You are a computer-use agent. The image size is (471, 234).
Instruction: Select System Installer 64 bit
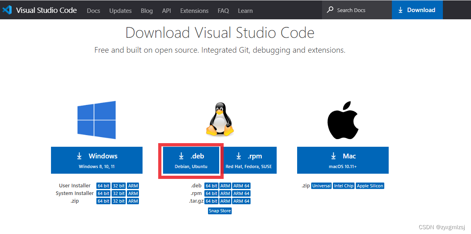click(x=103, y=193)
